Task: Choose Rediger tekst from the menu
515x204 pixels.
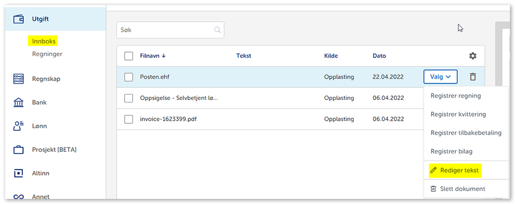Action: coord(459,171)
